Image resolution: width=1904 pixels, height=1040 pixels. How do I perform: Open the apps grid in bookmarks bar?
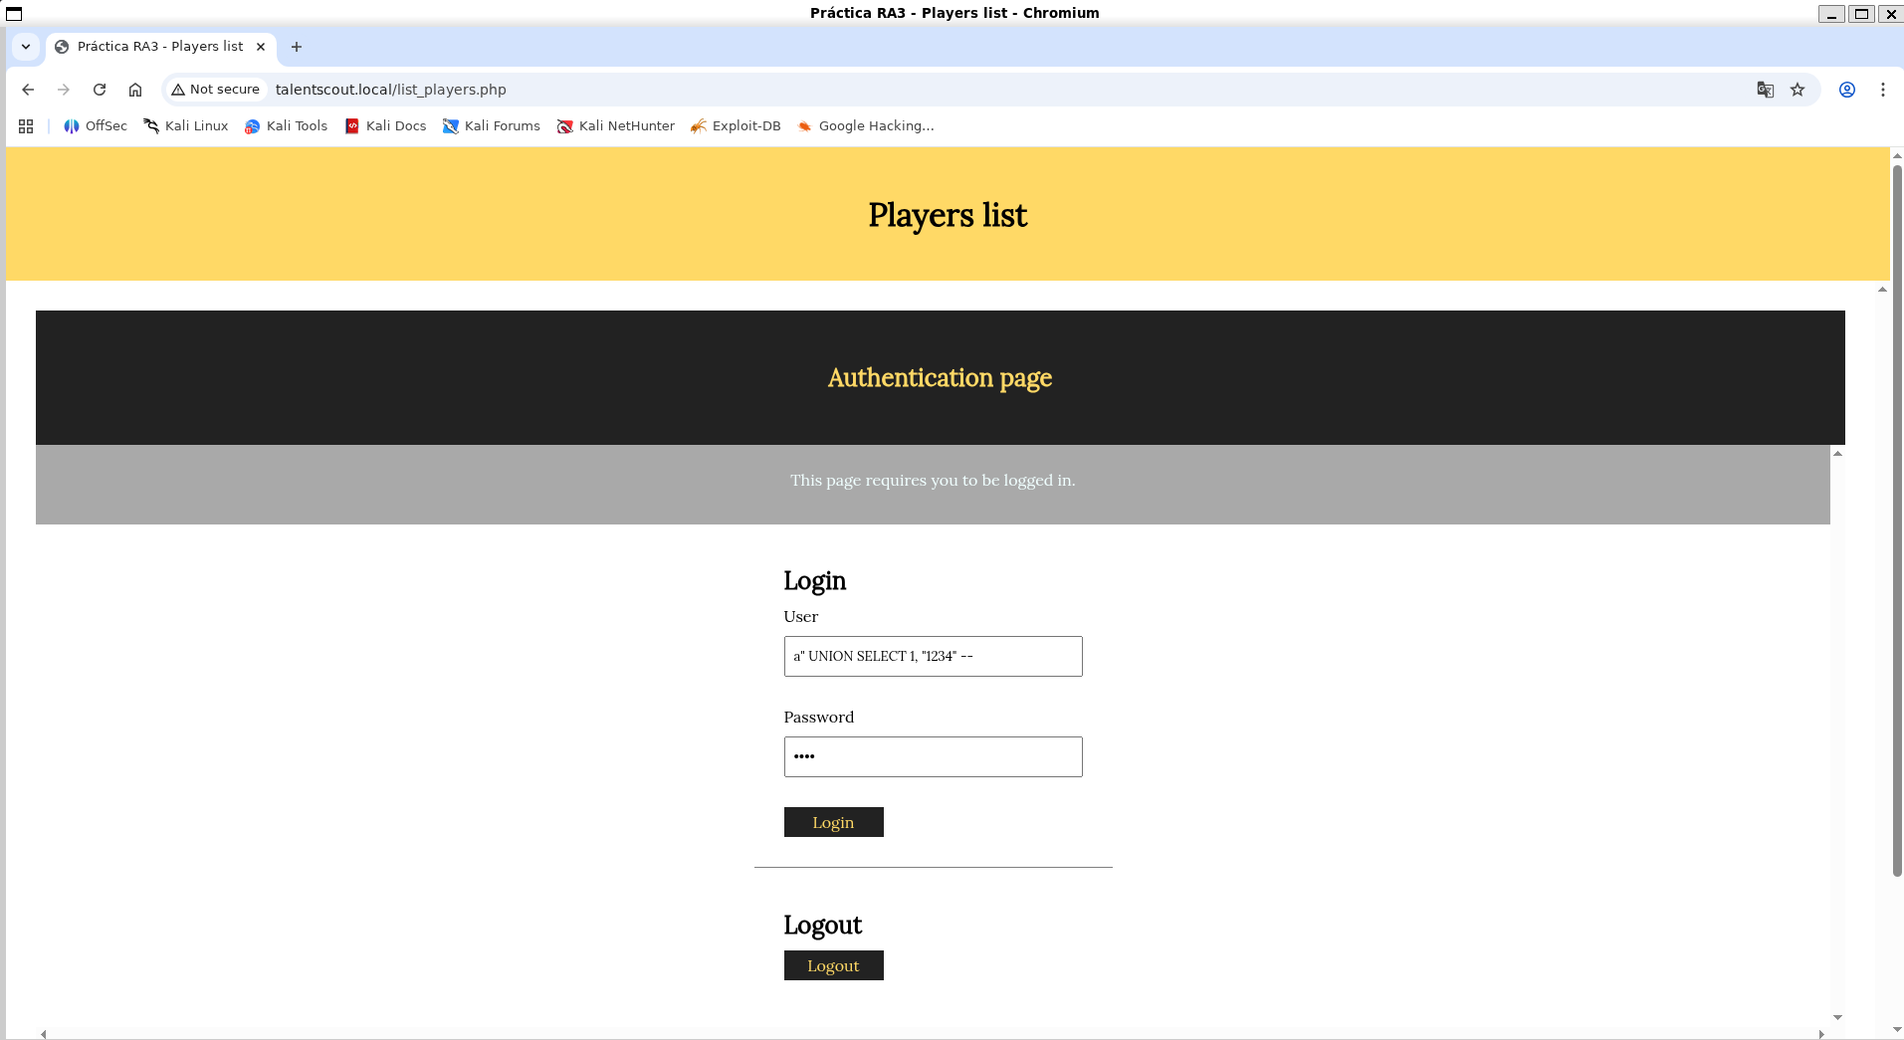coord(26,126)
